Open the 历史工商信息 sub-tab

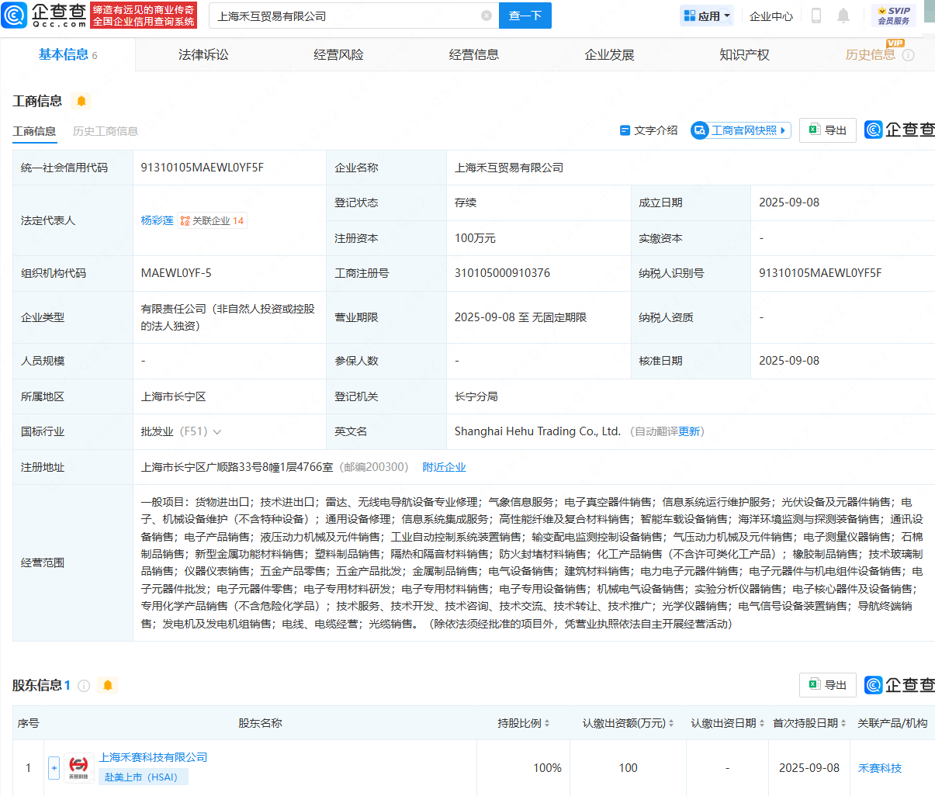pyautogui.click(x=106, y=131)
